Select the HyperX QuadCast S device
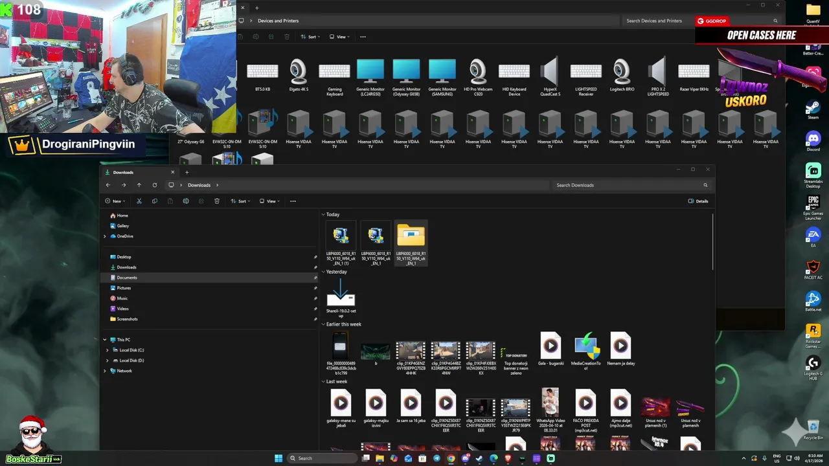 (550, 78)
